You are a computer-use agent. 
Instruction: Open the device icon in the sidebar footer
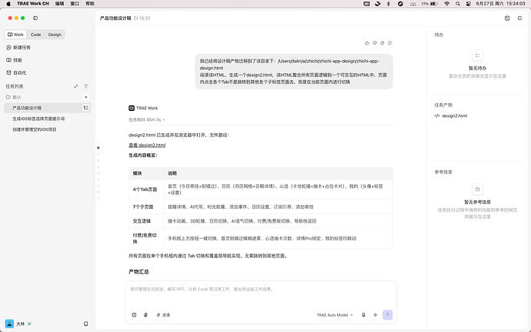85,324
